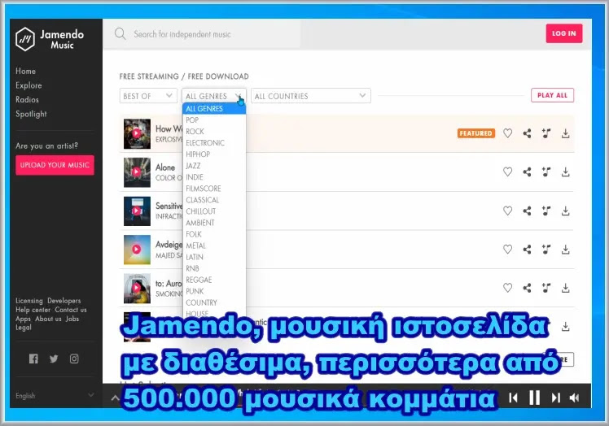Screen dimensions: 609x426
Task: Choose AMBIENT in the genre dropdown
Action: 214,223
